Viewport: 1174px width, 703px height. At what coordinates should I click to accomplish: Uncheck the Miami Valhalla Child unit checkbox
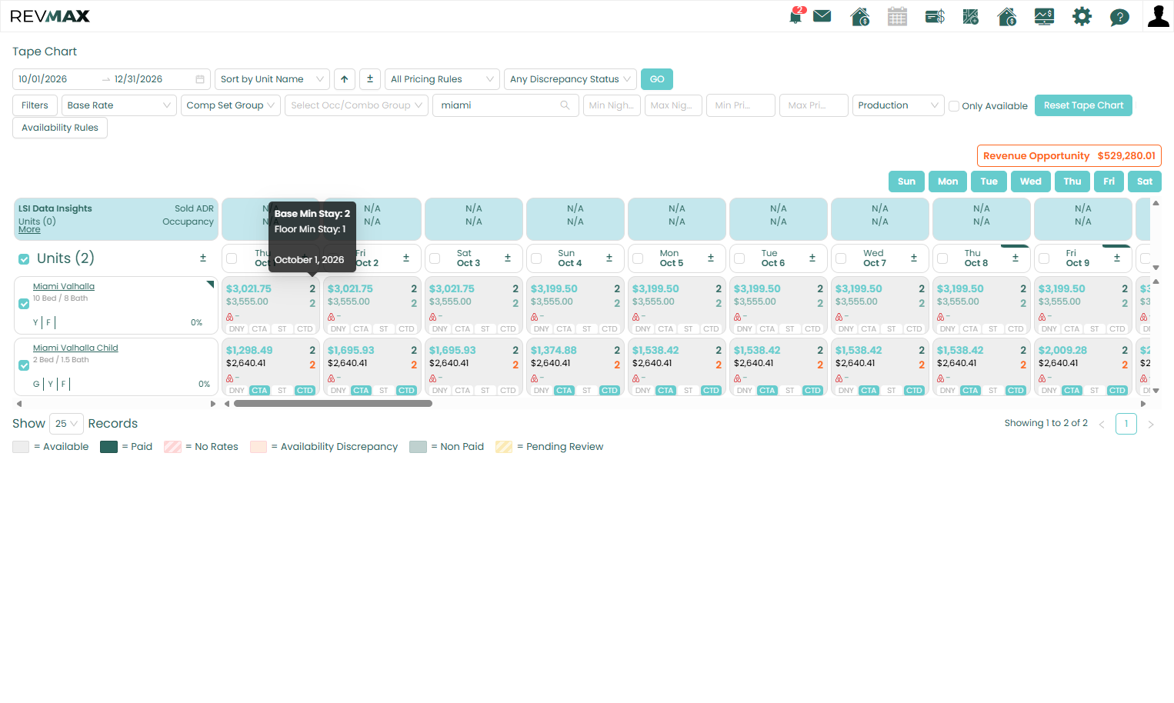pos(24,365)
